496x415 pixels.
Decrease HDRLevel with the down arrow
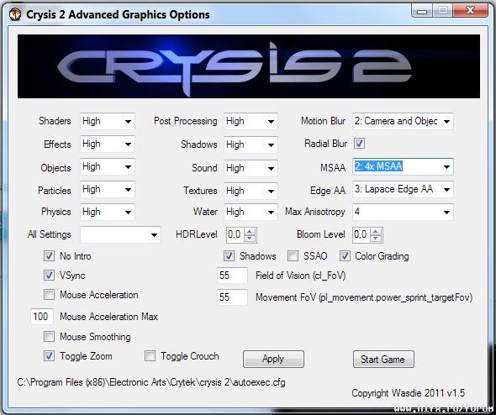click(x=250, y=238)
